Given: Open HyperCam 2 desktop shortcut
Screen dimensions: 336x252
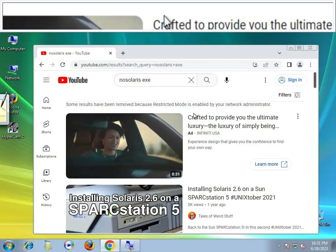Looking at the screenshot, I should [x=13, y=131].
